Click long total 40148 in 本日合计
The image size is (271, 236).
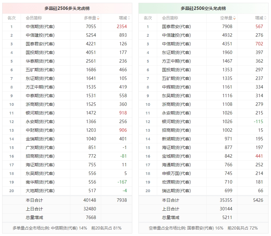[90, 200]
